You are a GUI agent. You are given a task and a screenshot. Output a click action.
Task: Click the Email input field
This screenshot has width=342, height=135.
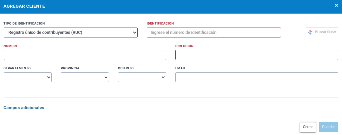pyautogui.click(x=257, y=77)
